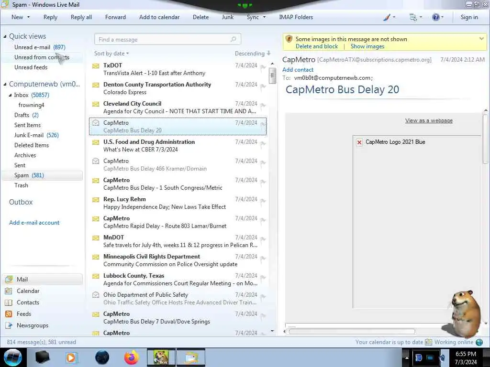This screenshot has width=490, height=367.
Task: Click the broken image icon for CapMetro Logo
Action: click(359, 142)
